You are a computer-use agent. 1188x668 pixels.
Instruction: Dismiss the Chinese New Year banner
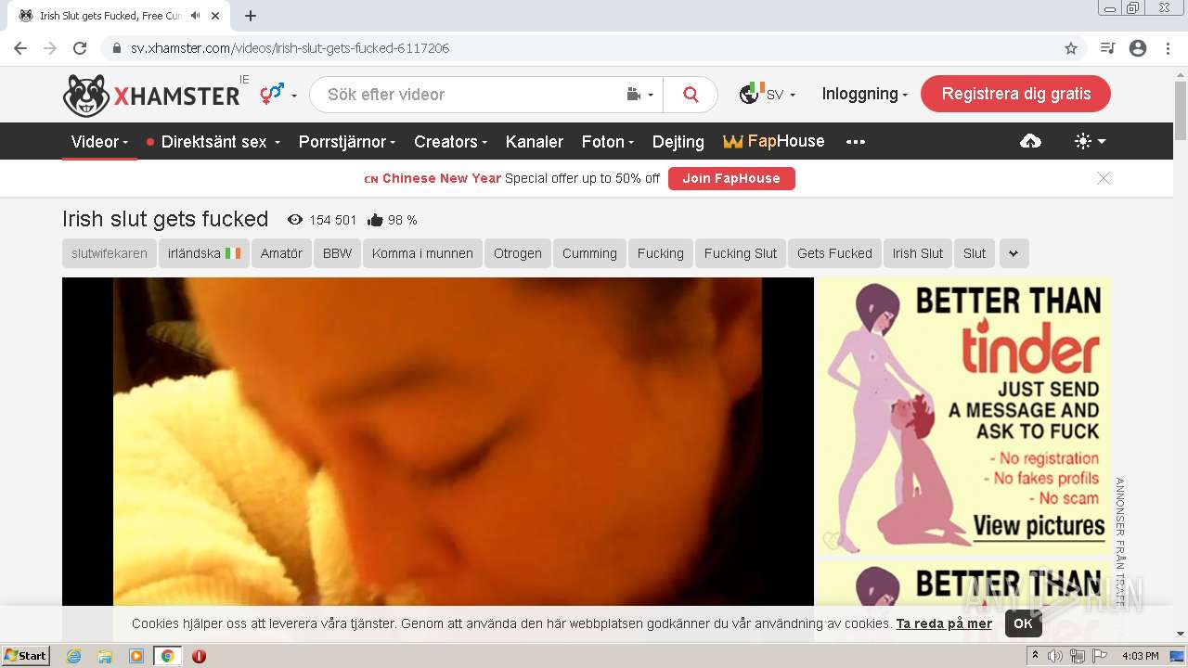1104,178
